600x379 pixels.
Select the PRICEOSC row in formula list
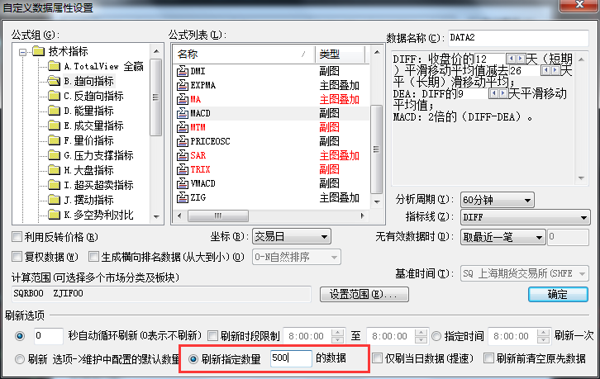[272, 141]
